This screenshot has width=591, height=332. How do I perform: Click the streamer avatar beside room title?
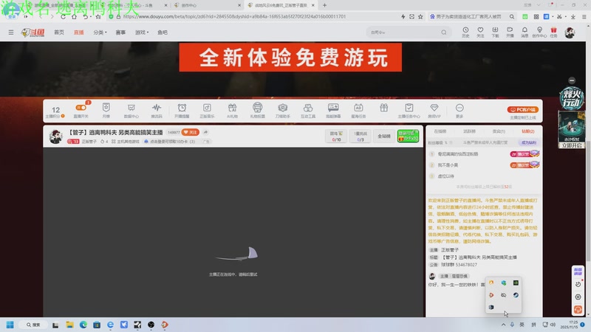pos(56,136)
